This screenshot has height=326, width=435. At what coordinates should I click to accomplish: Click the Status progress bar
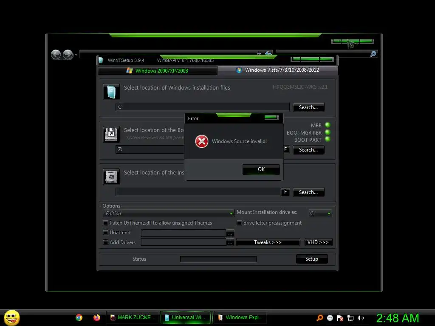click(x=218, y=259)
